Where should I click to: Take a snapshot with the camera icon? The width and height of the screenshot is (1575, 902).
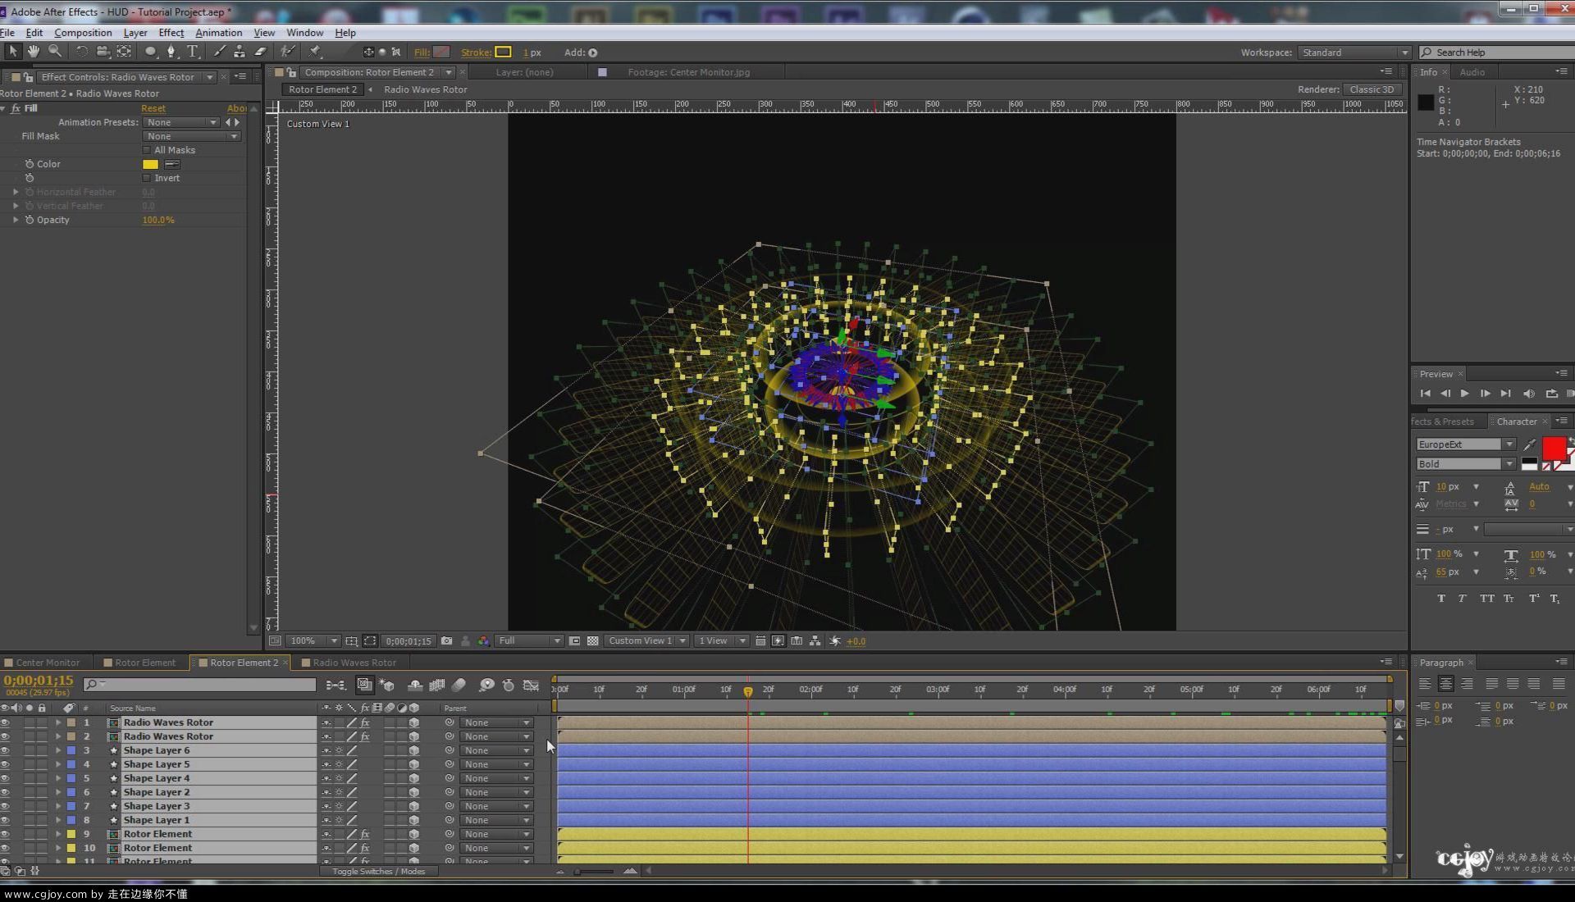click(446, 641)
